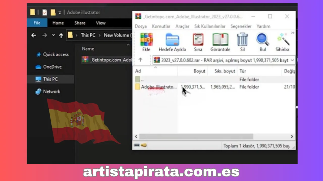Image resolution: width=323 pixels, height=181 pixels.
Task: Click the right scroll arrow in WinRAR
Action: click(292, 137)
